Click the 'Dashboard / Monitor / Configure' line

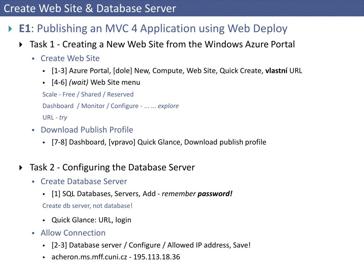click(111, 106)
